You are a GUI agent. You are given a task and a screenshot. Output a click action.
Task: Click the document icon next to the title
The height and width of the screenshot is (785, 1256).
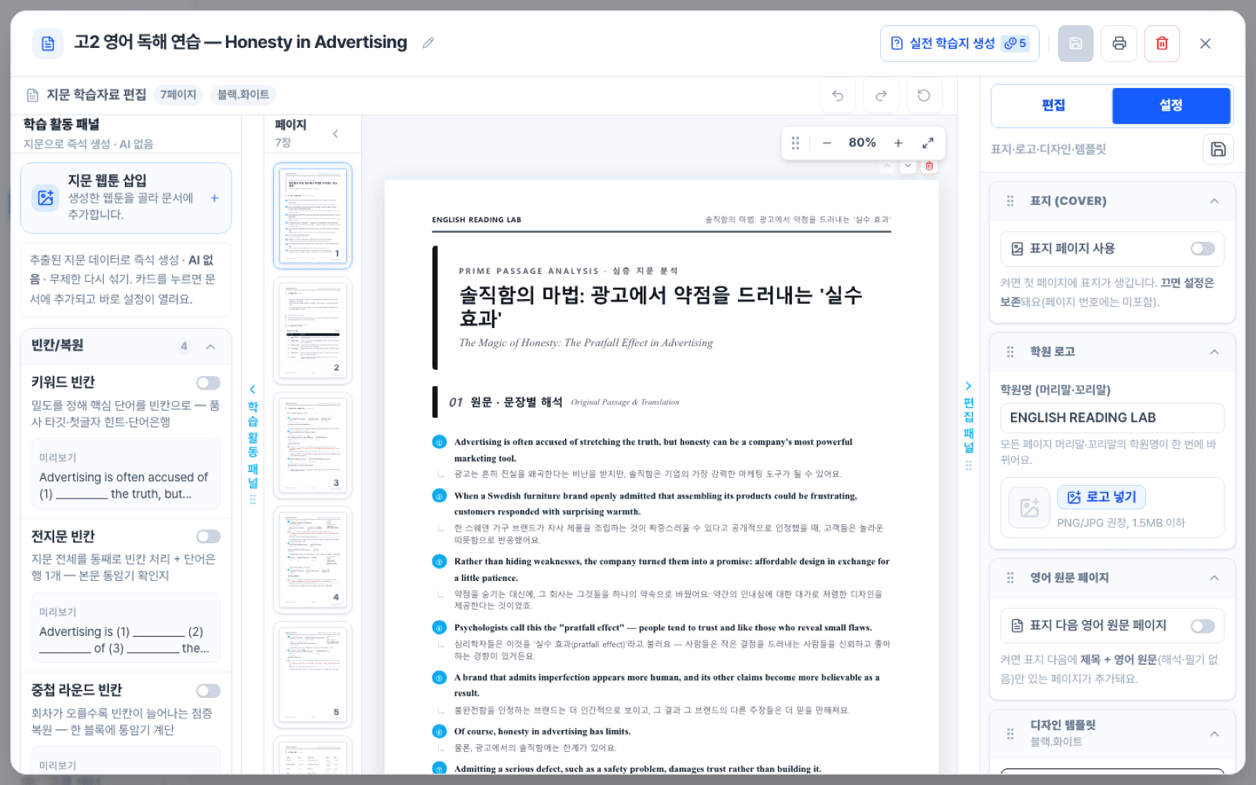(48, 43)
